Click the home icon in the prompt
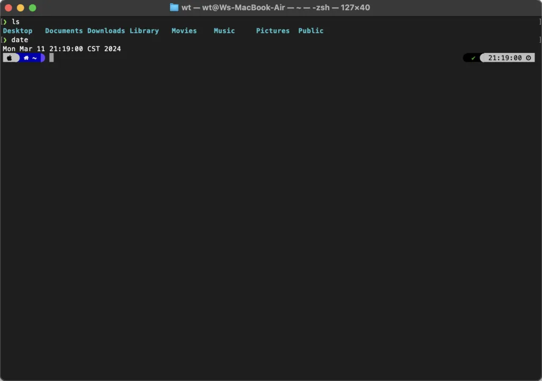Image resolution: width=542 pixels, height=381 pixels. 26,58
